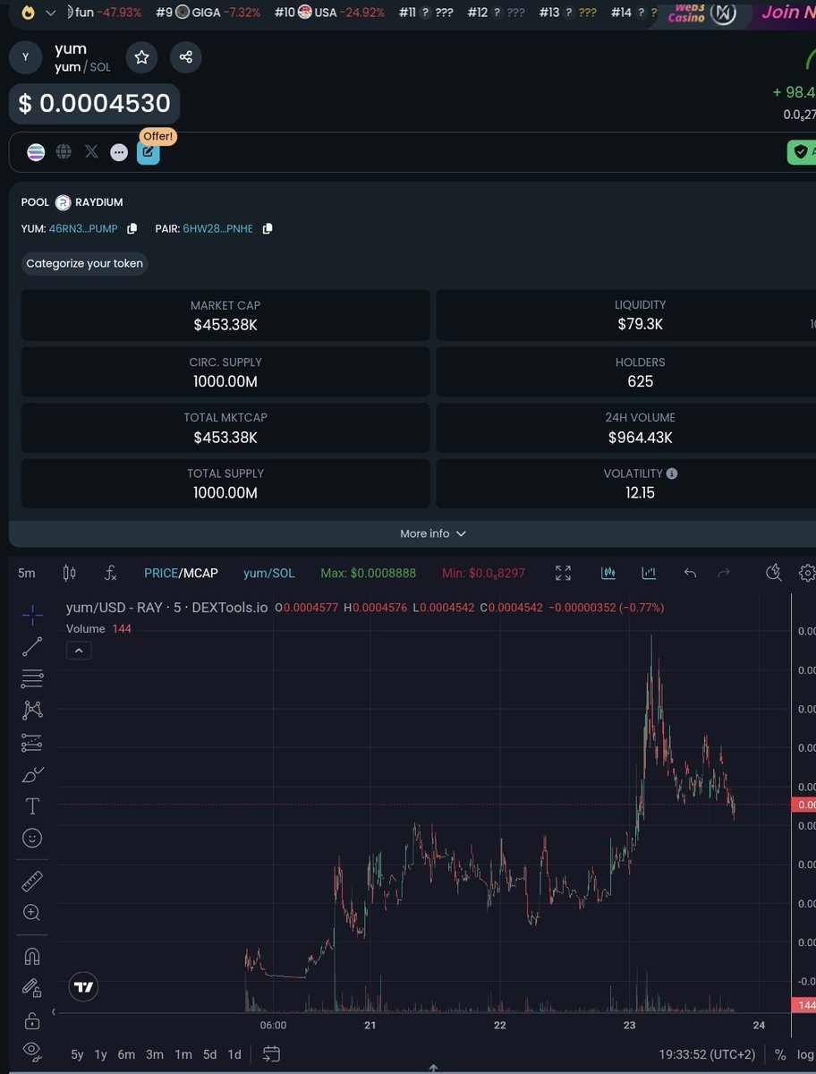Viewport: 816px width, 1074px height.
Task: Select the pattern drawing tool
Action: click(x=32, y=710)
